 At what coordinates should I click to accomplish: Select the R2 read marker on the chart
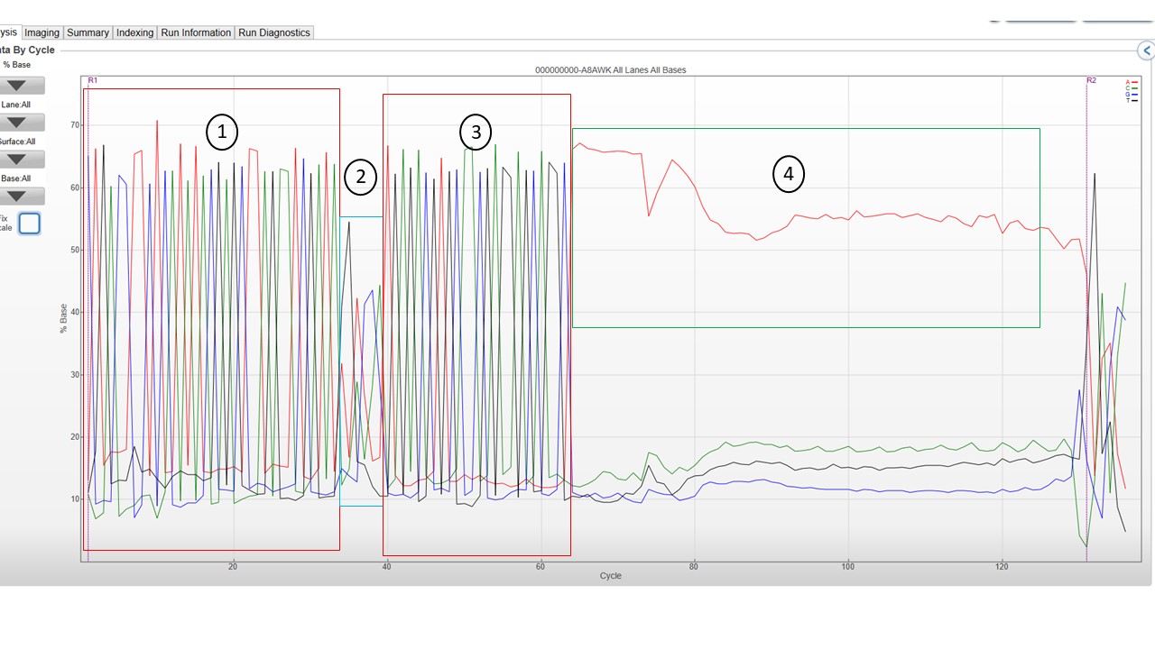click(x=1091, y=81)
